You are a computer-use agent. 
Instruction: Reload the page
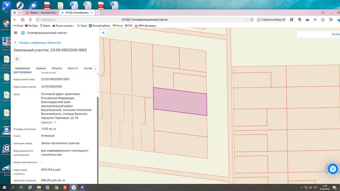30,20
